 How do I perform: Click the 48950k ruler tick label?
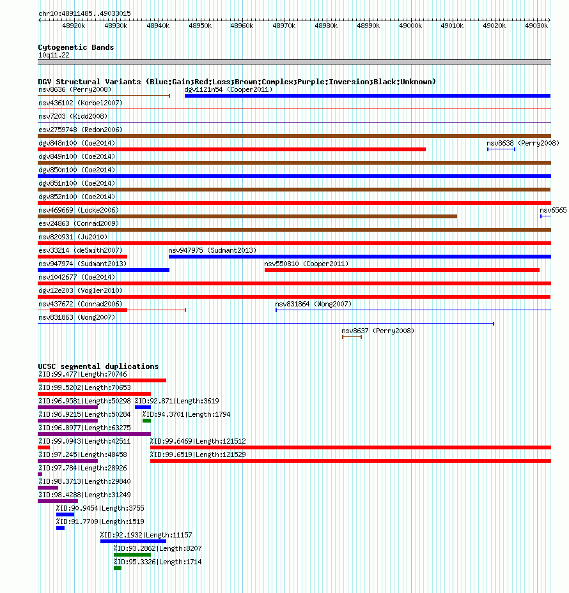(200, 26)
